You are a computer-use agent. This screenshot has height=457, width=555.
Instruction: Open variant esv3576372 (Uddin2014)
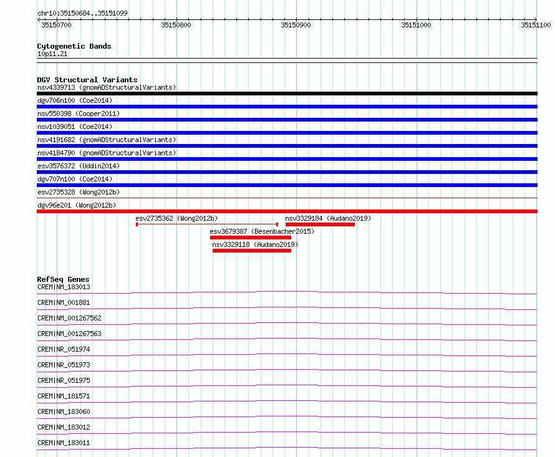(x=79, y=166)
